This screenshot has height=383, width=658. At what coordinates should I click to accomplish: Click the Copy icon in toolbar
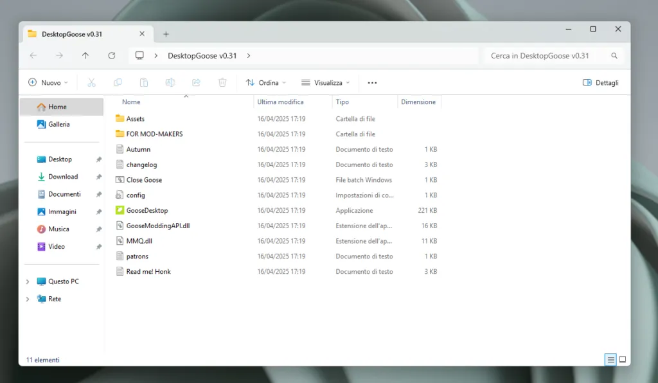tap(118, 83)
